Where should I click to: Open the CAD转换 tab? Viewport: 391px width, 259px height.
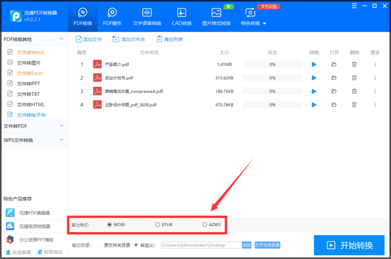click(x=181, y=17)
